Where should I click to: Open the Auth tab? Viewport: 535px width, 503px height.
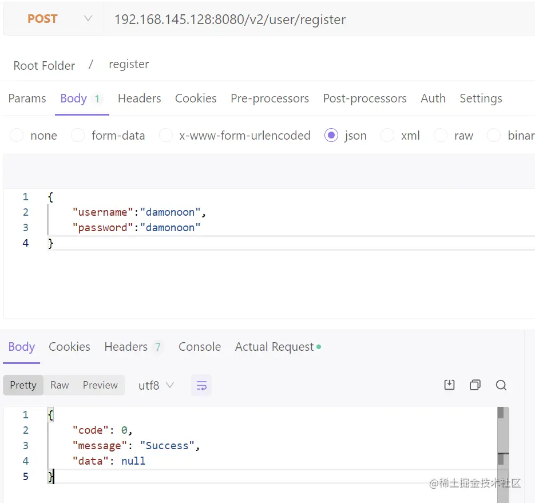click(x=433, y=98)
